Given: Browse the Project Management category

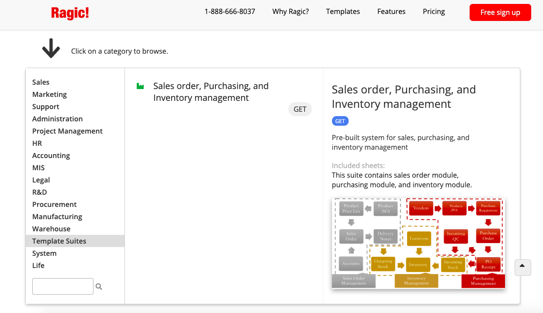Looking at the screenshot, I should coord(67,131).
